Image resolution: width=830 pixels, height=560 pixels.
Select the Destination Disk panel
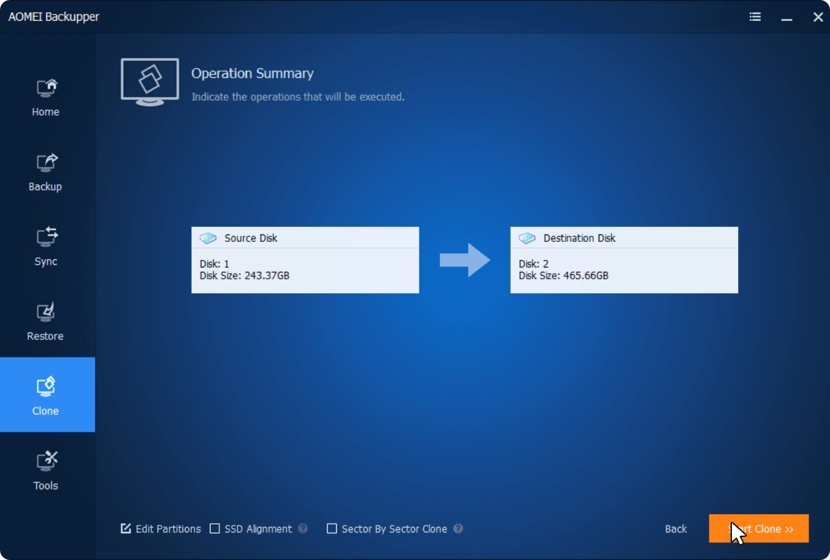[624, 260]
